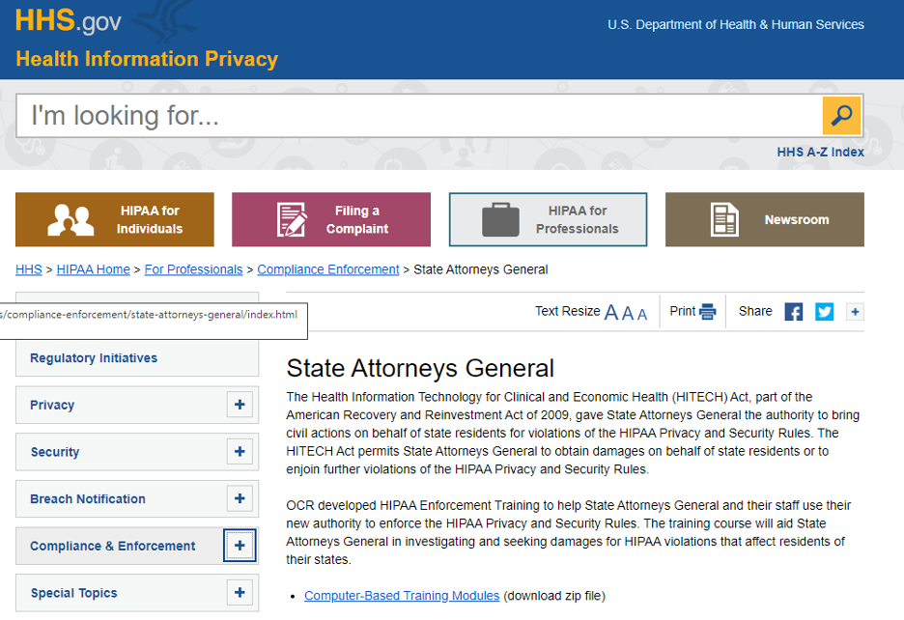Image resolution: width=904 pixels, height=620 pixels.
Task: Expand the Compliance & Enforcement section
Action: click(239, 546)
